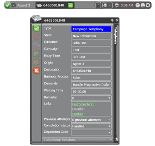Click the Test campaign field
This screenshot has width=155, height=146.
coord(91,50)
